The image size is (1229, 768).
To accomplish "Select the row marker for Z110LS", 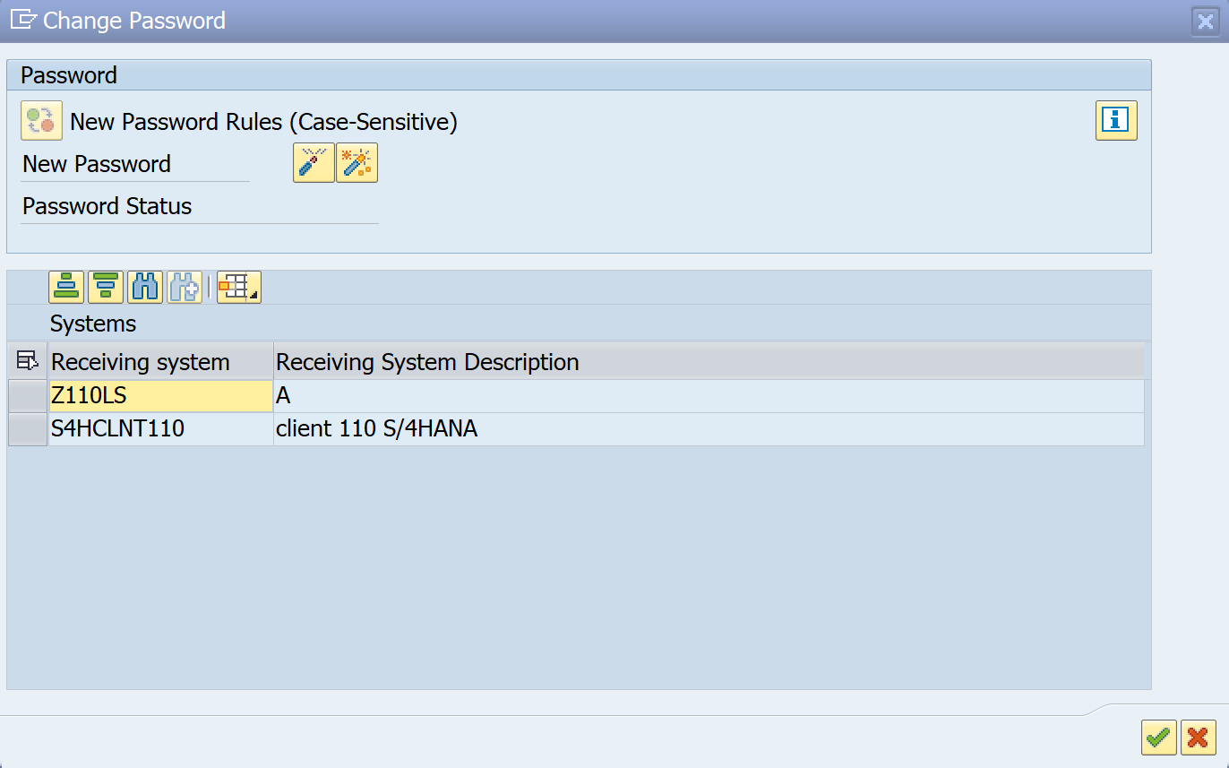I will click(x=27, y=396).
